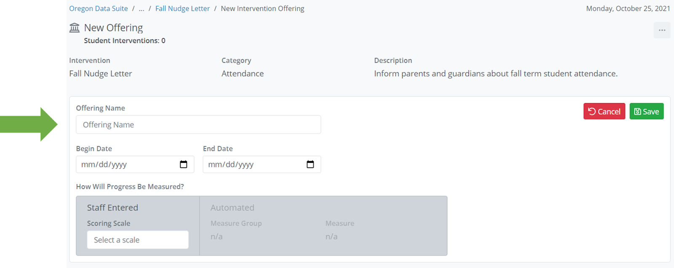
Task: Click the institution icon beside New Offering
Action: pos(75,28)
